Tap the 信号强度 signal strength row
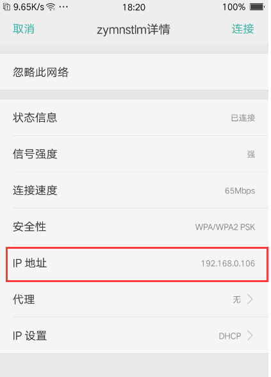The height and width of the screenshot is (377, 271). tap(134, 154)
